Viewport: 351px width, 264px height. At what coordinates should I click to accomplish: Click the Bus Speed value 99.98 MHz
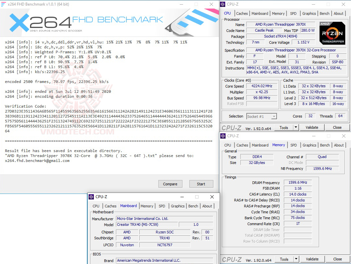point(262,98)
